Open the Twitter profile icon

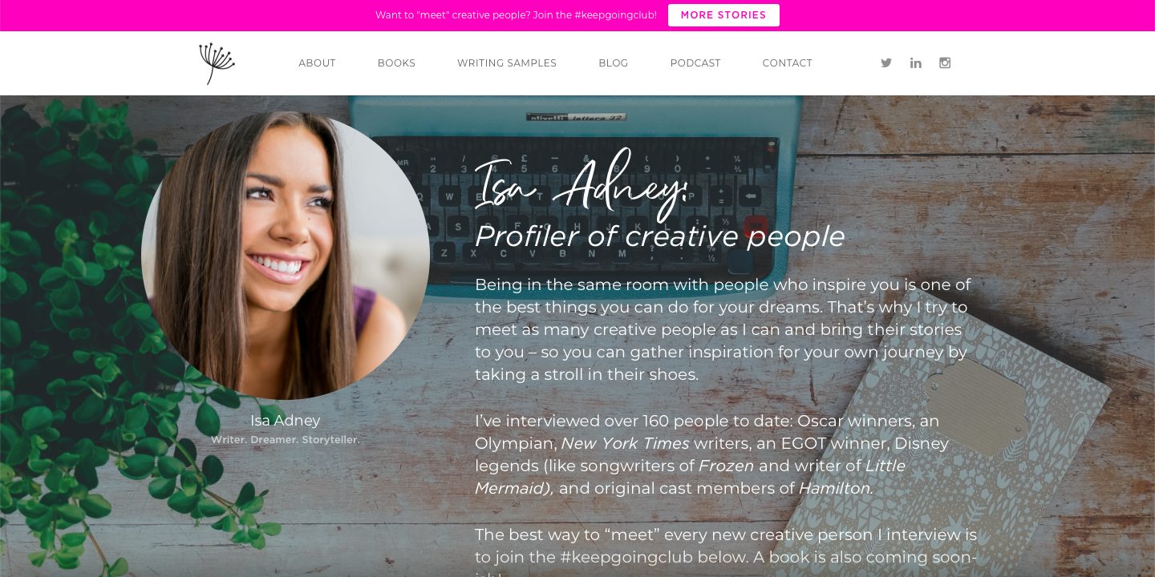click(886, 63)
